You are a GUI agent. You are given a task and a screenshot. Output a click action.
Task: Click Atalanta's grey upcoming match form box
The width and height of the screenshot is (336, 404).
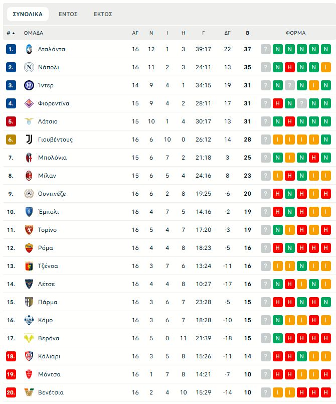[x=265, y=49]
